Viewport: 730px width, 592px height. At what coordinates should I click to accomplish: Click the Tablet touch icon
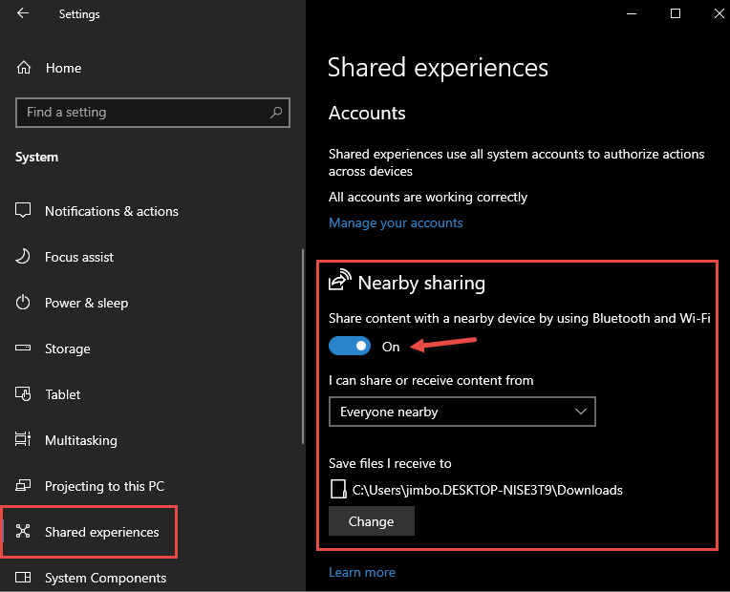pyautogui.click(x=23, y=393)
